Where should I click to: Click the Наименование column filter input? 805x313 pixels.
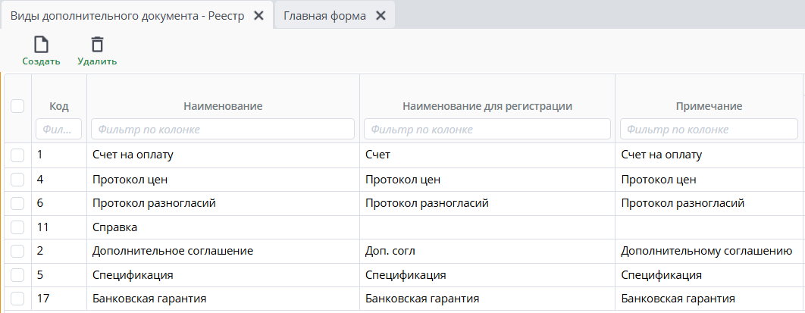[222, 130]
